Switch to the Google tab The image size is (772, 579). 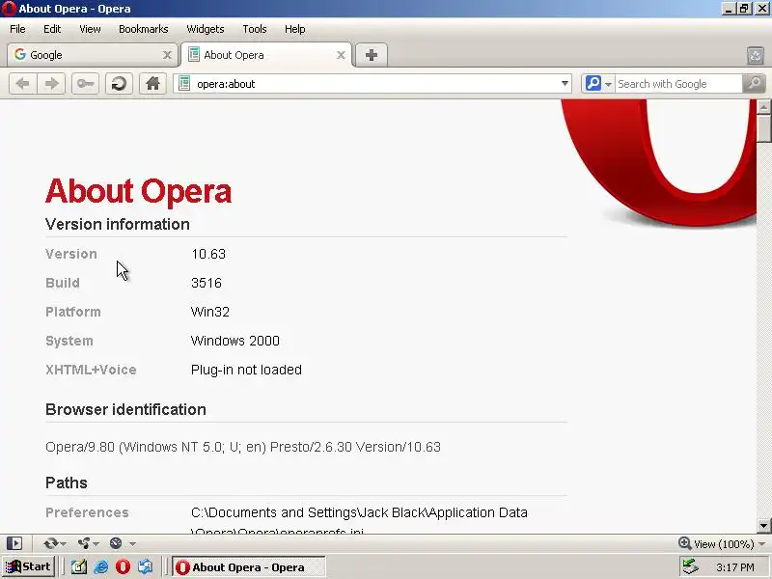pos(91,55)
